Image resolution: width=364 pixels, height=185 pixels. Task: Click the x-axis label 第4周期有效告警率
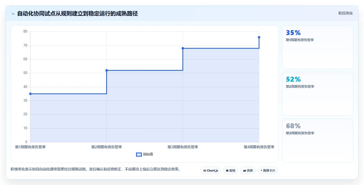(259, 147)
